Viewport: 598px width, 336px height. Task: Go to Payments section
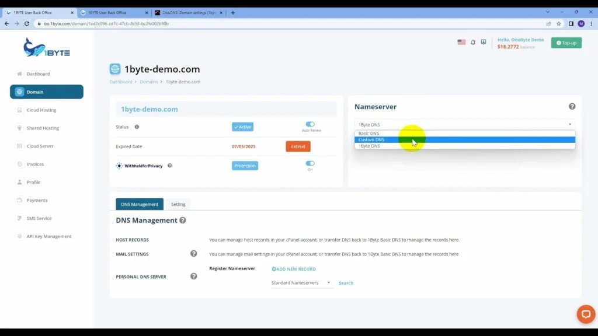point(37,201)
